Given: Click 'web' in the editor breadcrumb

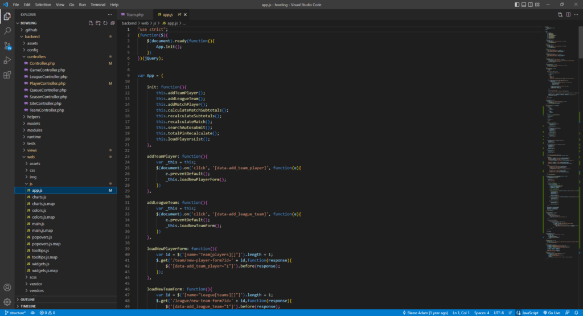Looking at the screenshot, I should [145, 23].
